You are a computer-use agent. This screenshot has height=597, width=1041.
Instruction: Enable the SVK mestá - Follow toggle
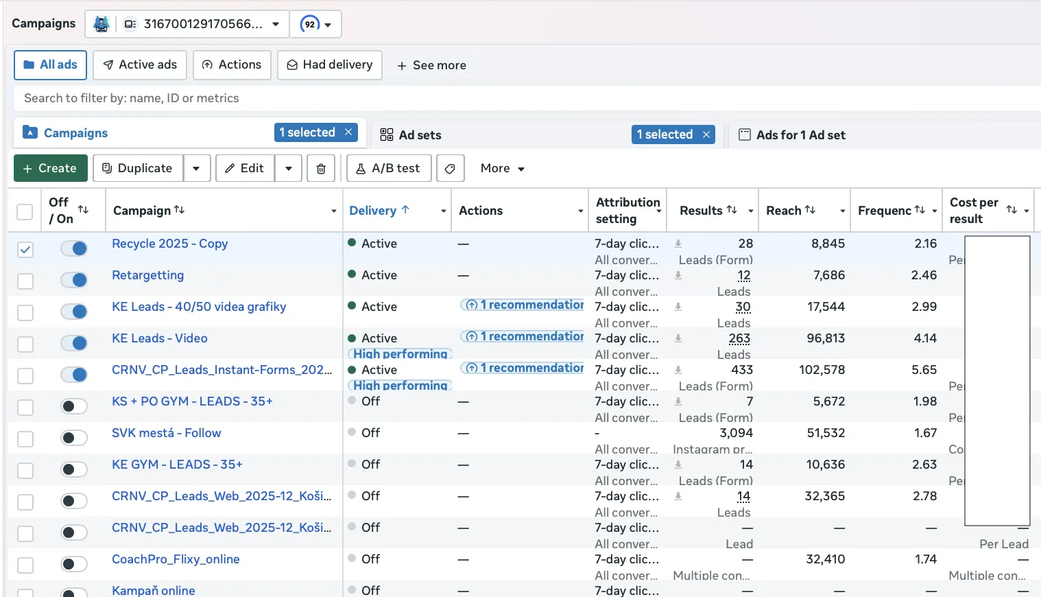74,438
